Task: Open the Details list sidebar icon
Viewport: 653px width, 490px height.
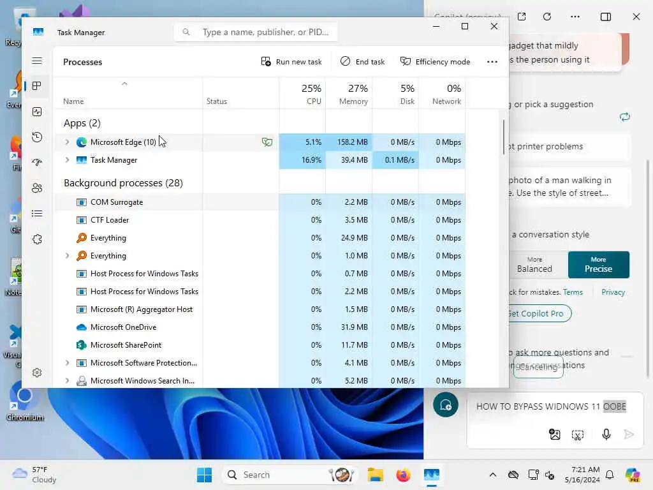Action: pyautogui.click(x=37, y=214)
